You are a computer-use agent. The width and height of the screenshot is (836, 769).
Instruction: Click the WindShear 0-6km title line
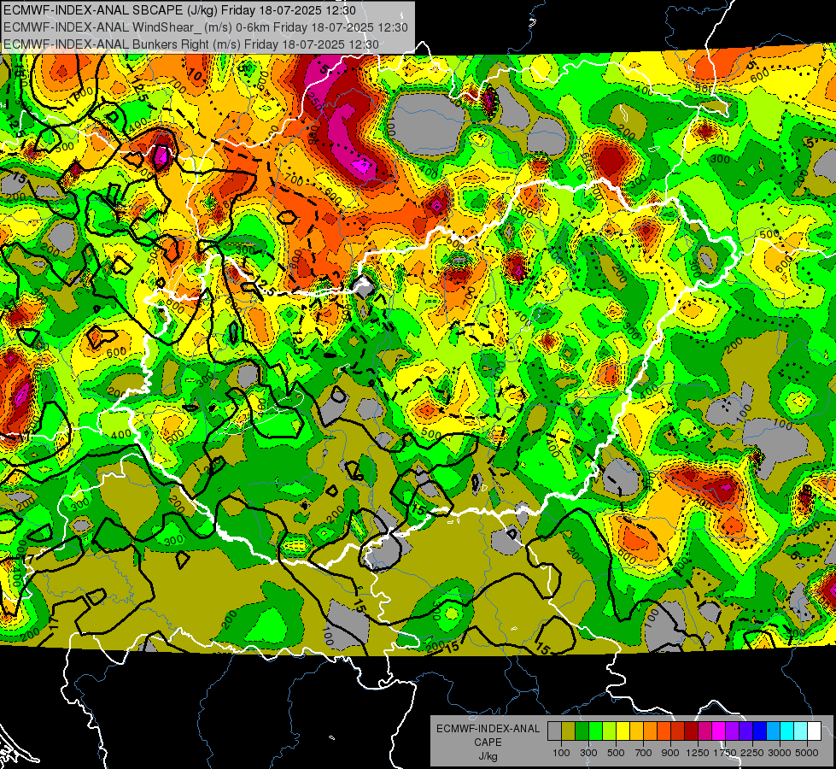[x=205, y=27]
